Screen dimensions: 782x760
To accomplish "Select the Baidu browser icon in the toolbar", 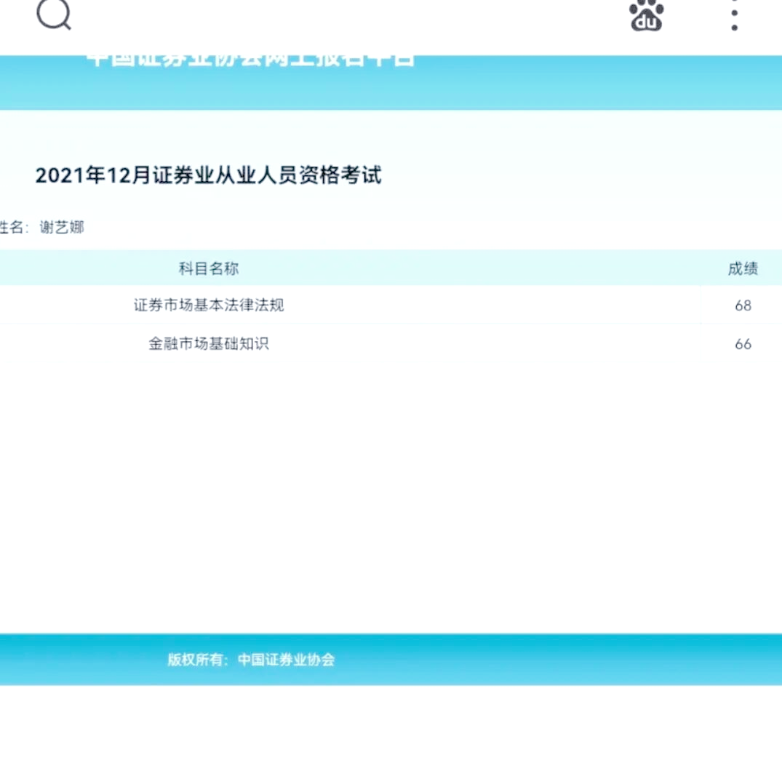I will pyautogui.click(x=646, y=16).
